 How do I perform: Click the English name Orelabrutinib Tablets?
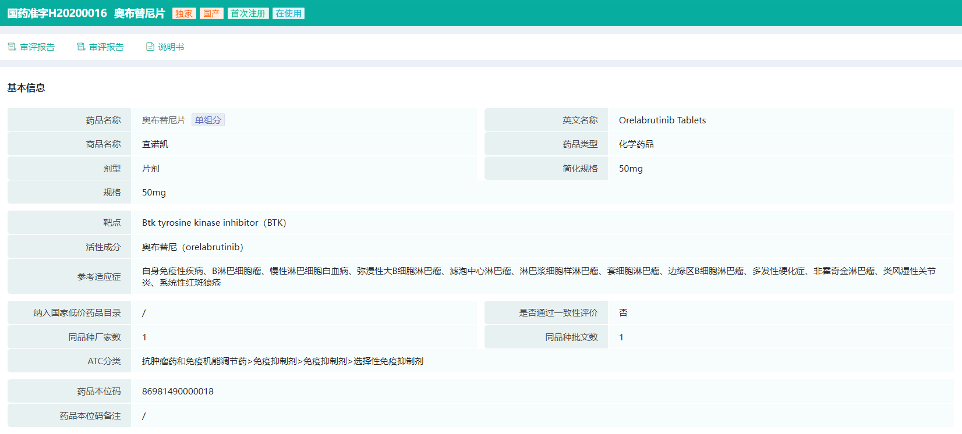pyautogui.click(x=662, y=120)
